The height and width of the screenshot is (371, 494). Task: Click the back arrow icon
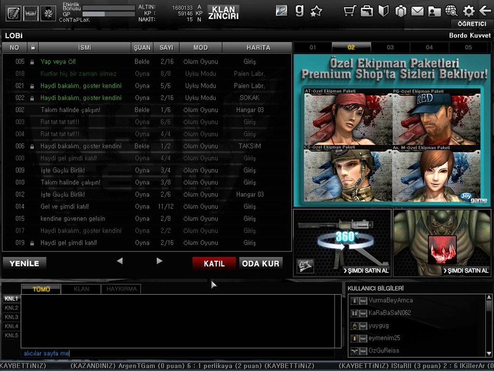coord(485,11)
